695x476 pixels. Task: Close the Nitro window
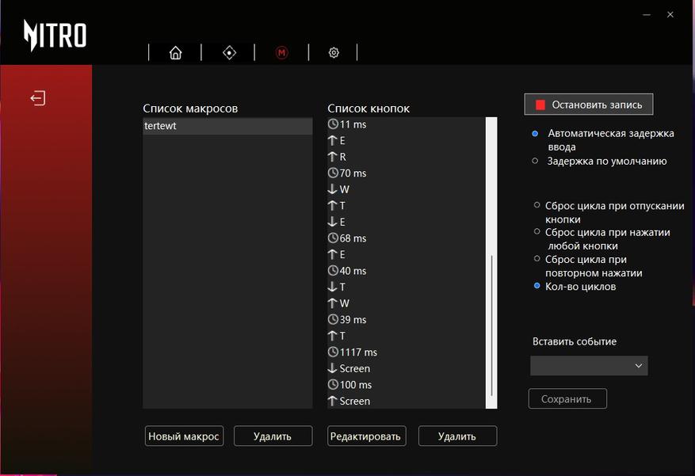pyautogui.click(x=670, y=14)
